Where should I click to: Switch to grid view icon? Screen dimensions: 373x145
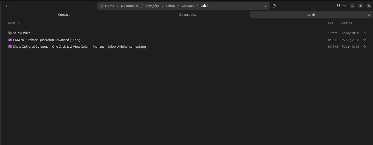338,6
